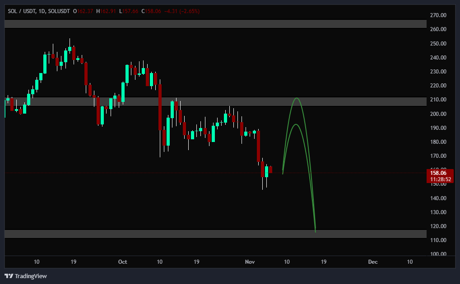
Task: Click the -4.31 (-2.65%) change value
Action: tap(182, 11)
